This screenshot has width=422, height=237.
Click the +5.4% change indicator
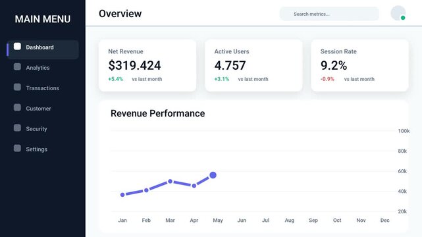tap(115, 79)
